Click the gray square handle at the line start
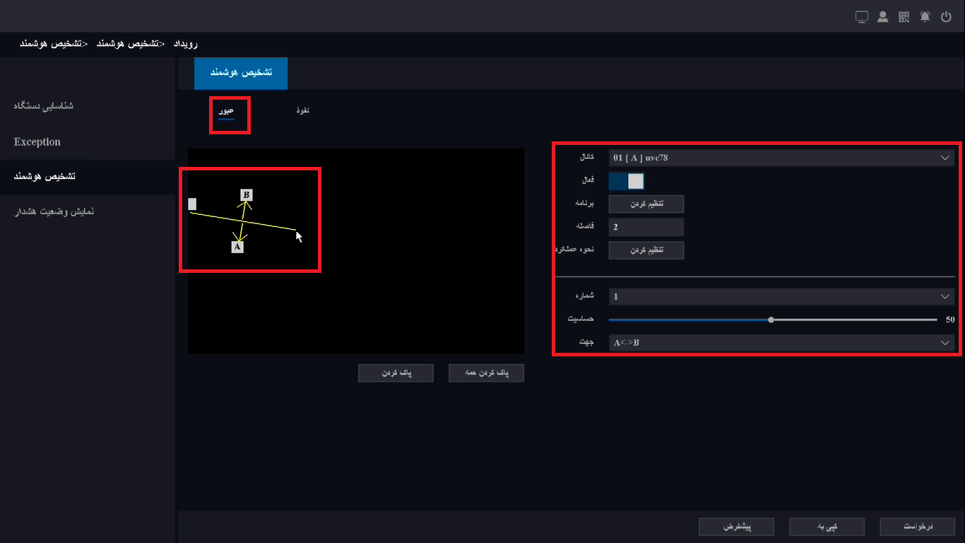The height and width of the screenshot is (543, 965). pos(192,204)
